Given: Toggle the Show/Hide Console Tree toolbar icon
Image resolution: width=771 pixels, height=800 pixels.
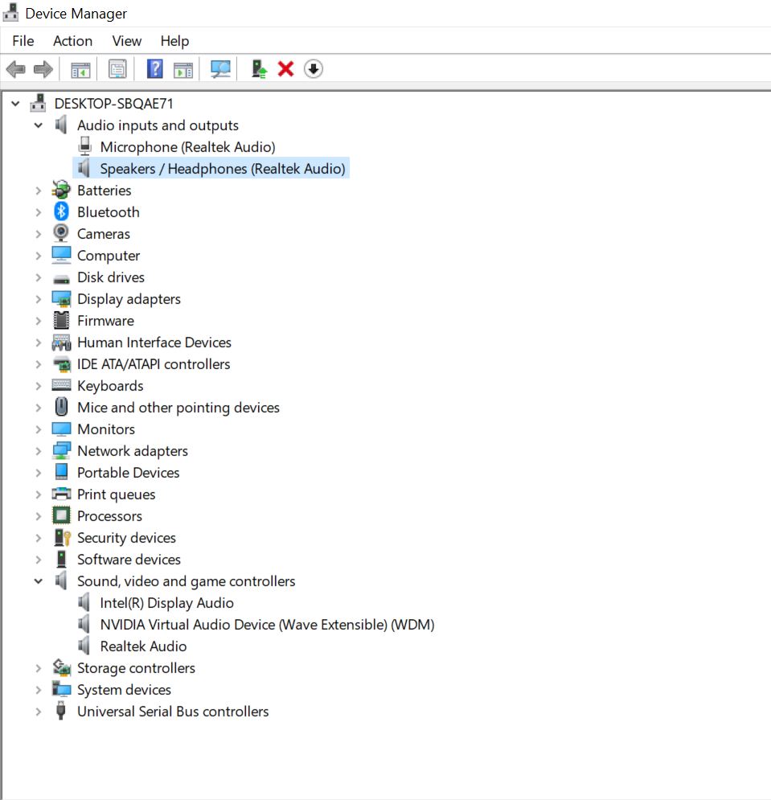Looking at the screenshot, I should tap(80, 69).
